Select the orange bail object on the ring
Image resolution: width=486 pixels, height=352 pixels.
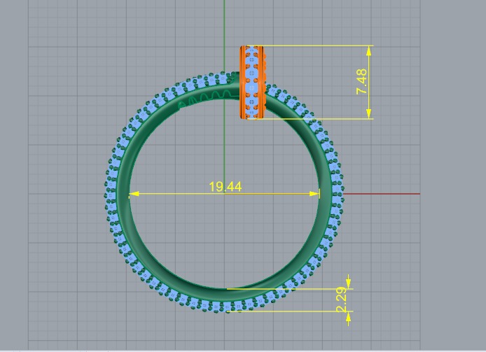point(253,82)
